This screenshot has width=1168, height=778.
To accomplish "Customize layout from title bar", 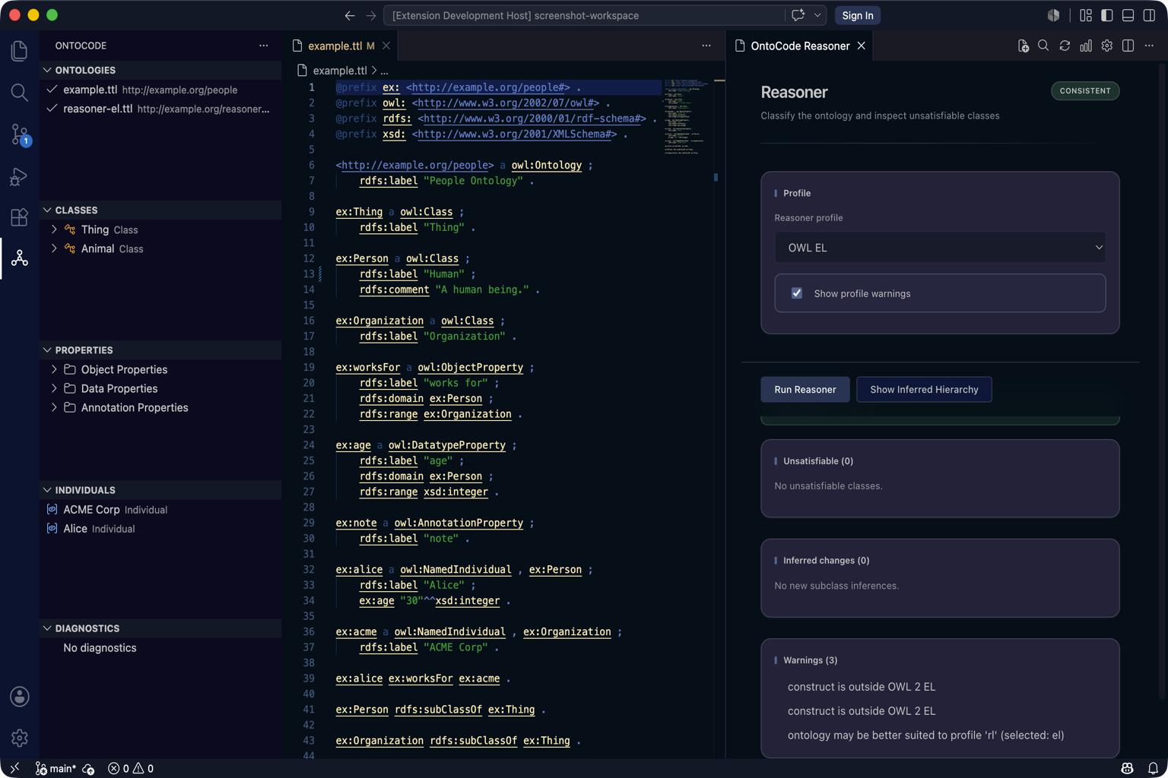I will point(1086,15).
